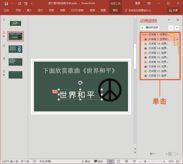This screenshot has width=183, height=164.
Task: Open the 视图 tab
Action: [103, 10]
